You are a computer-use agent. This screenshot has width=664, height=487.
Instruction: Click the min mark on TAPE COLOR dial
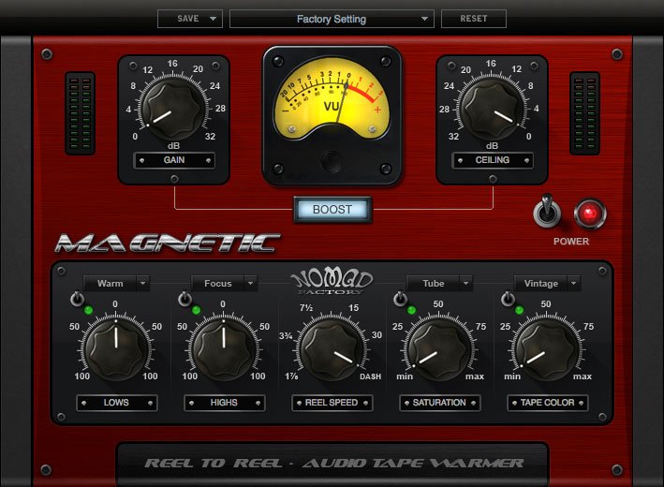tap(512, 376)
